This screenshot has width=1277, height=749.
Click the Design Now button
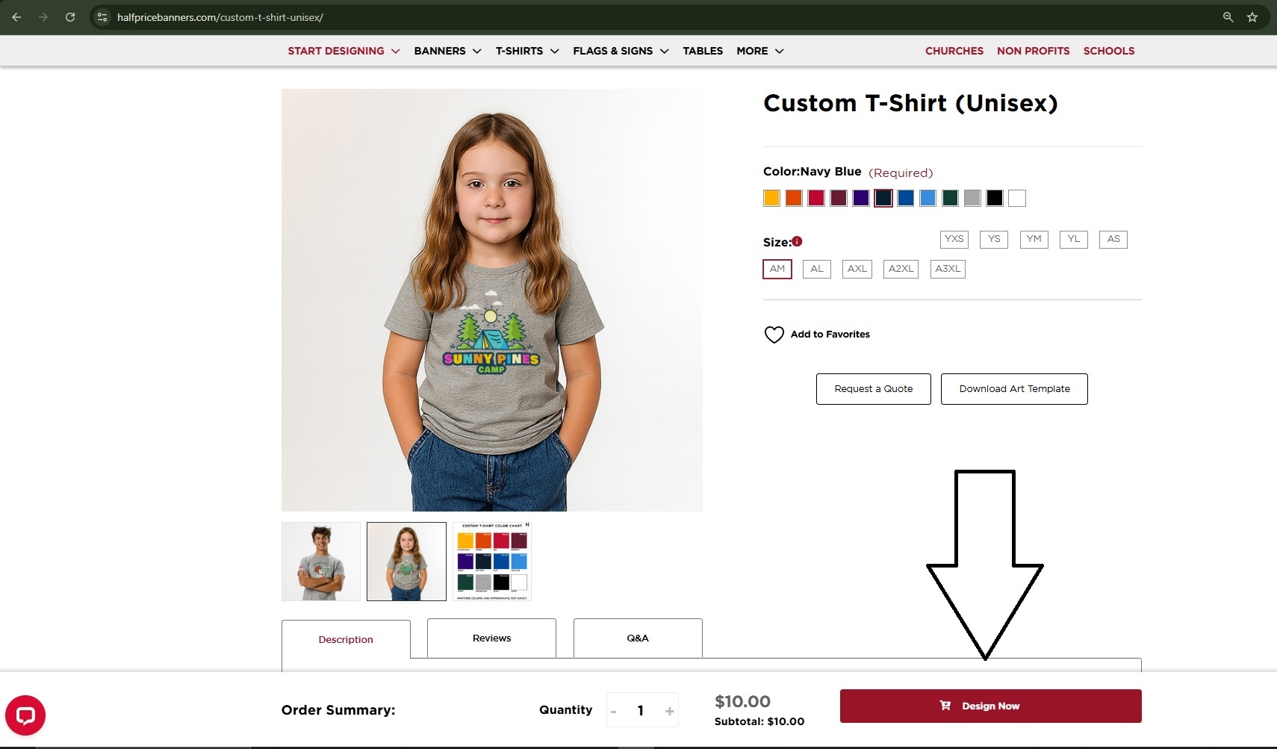990,706
